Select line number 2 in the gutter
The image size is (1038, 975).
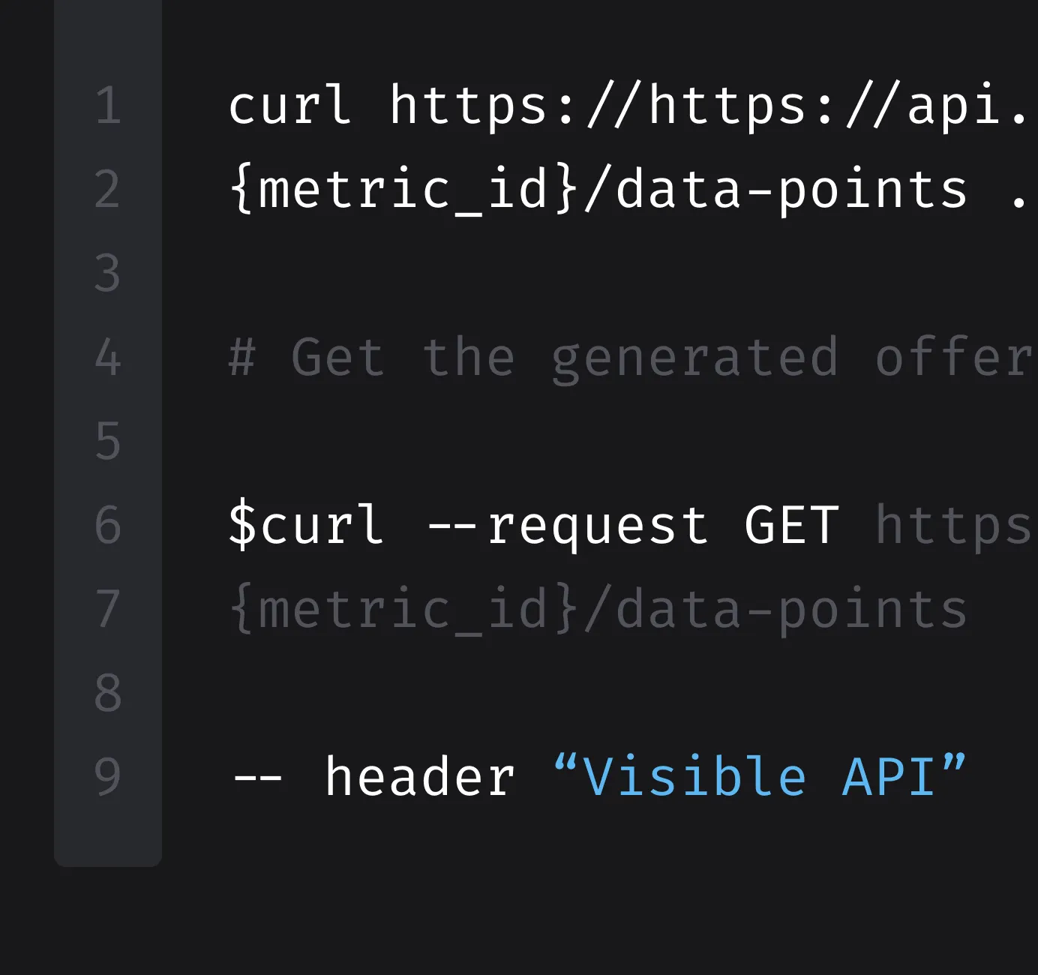[x=108, y=190]
